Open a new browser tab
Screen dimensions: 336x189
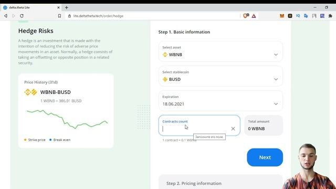coord(67,7)
